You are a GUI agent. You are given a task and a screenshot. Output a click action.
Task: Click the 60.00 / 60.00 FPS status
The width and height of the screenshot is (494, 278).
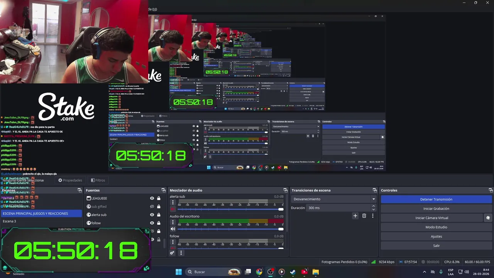tap(477, 262)
